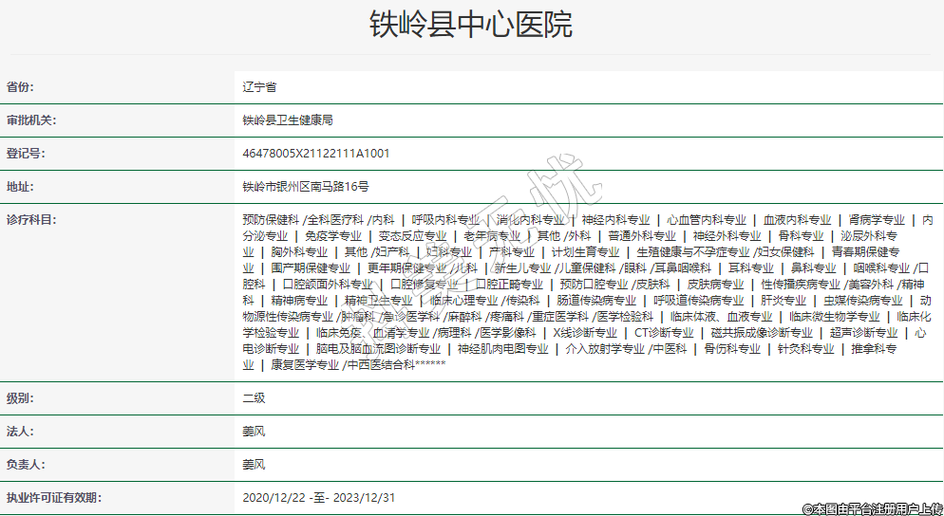Viewport: 944px width, 516px height.
Task: Click the name 姜风 in the 负责人 row
Action: coord(254,465)
